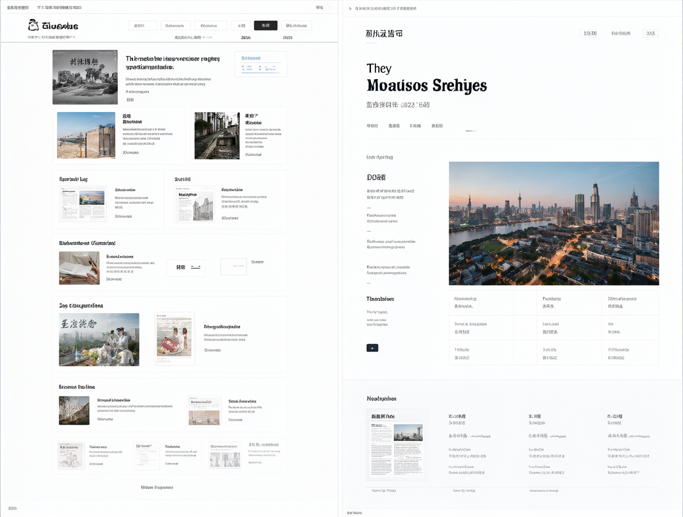
Task: Click the site logo mascot icon
Action: coord(33,25)
